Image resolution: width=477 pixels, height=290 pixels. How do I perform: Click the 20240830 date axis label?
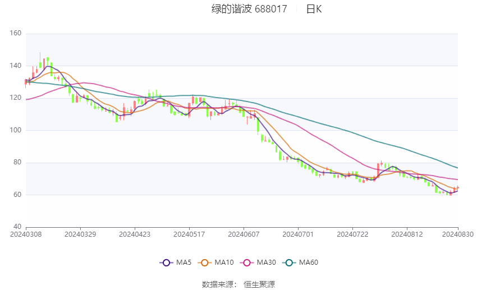[458, 234]
